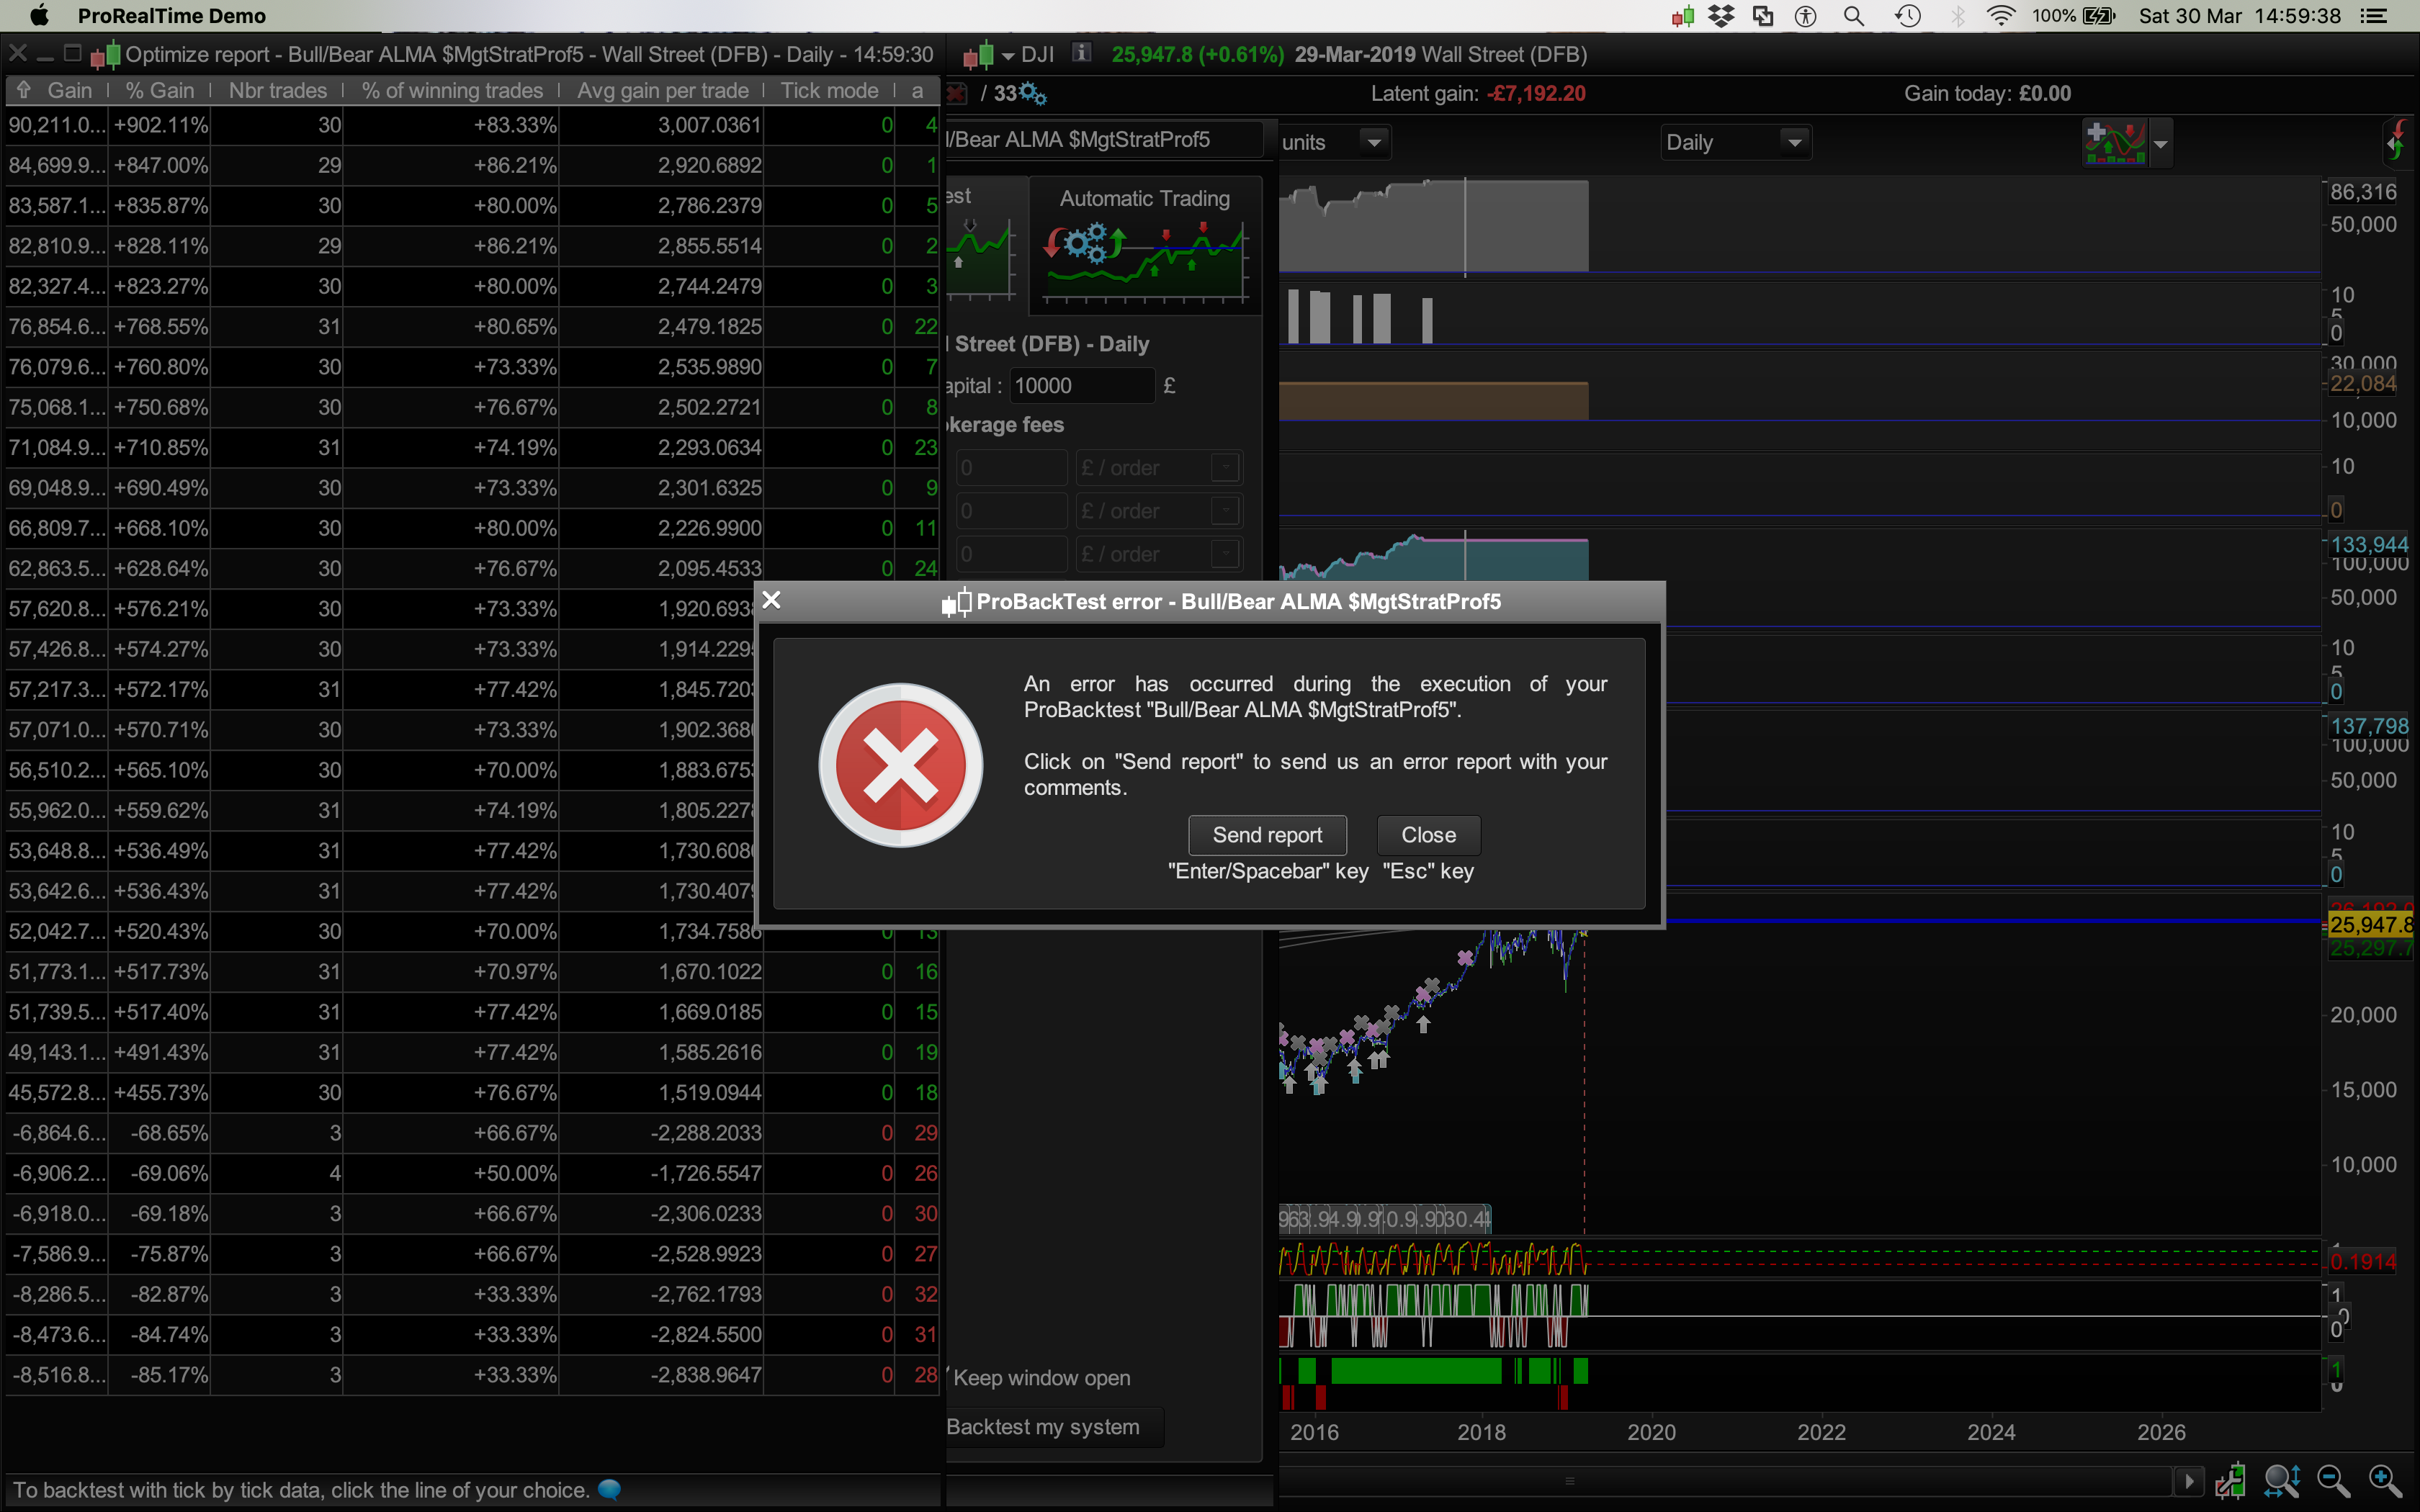The width and height of the screenshot is (2420, 1512).
Task: Open the dropdown arrow beside DJI candlestick
Action: [1008, 55]
